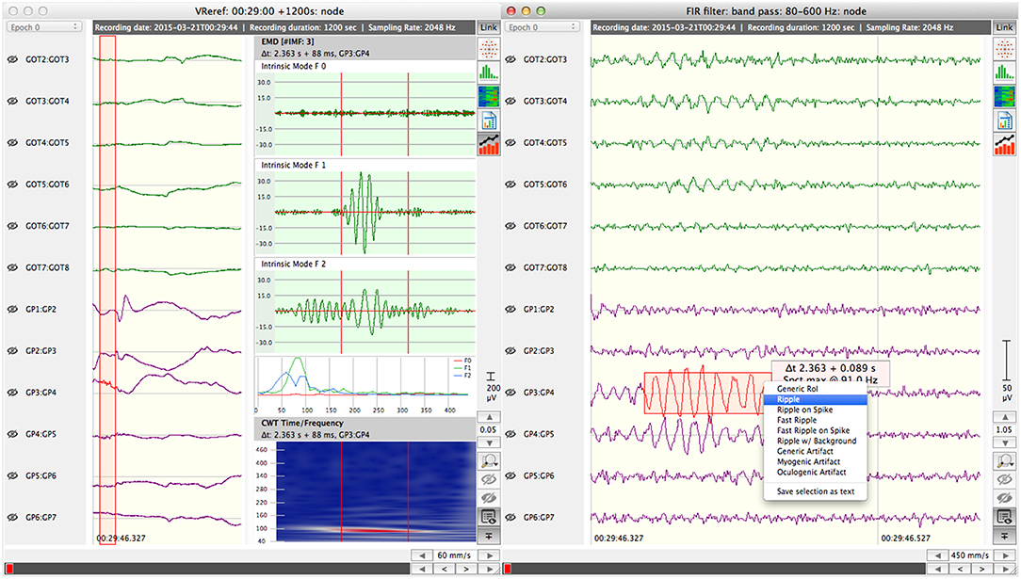Toggle visibility of GOT2:GOT3 in VReref window
1021x579 pixels.
pos(12,59)
